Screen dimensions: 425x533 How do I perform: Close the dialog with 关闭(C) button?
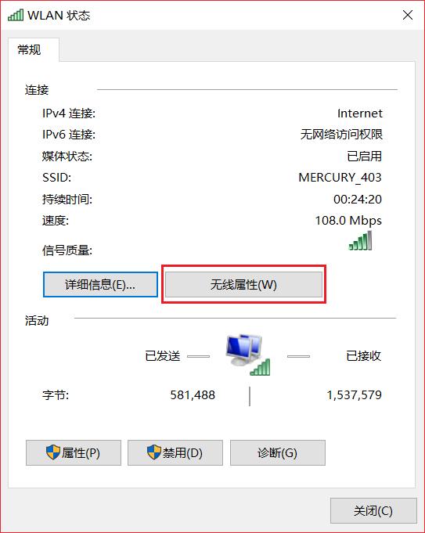[373, 511]
